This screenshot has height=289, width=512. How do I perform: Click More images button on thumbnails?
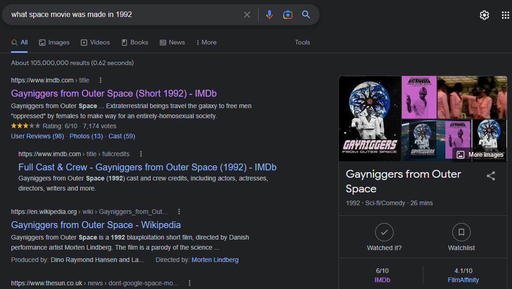[x=480, y=155]
